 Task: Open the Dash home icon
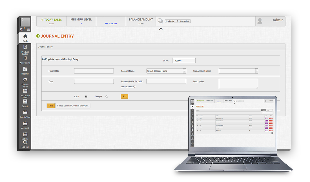(25, 37)
